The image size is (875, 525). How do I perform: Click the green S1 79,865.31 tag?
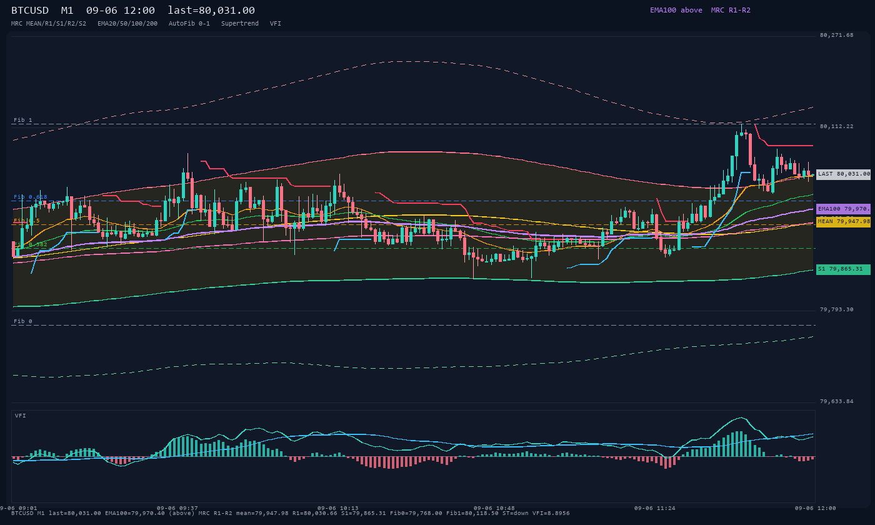click(x=843, y=269)
